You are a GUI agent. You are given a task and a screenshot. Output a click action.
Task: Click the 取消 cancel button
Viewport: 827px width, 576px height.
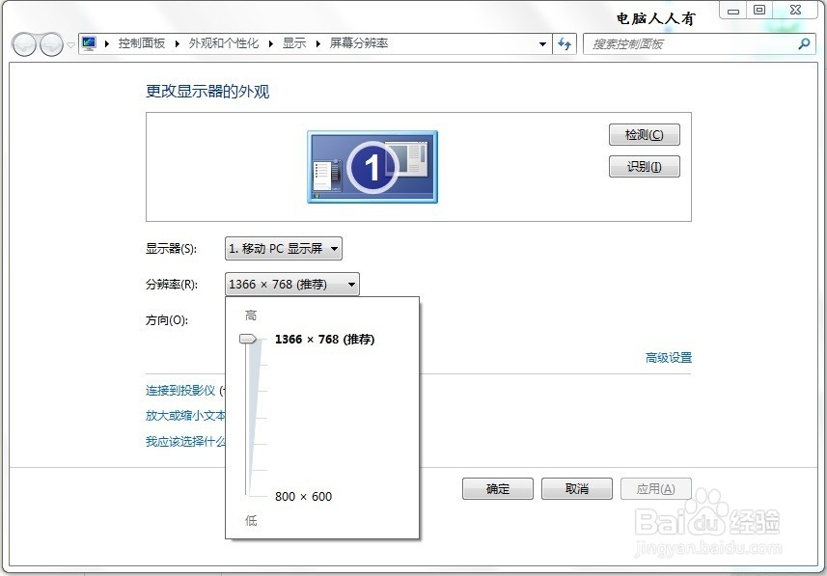click(x=577, y=489)
